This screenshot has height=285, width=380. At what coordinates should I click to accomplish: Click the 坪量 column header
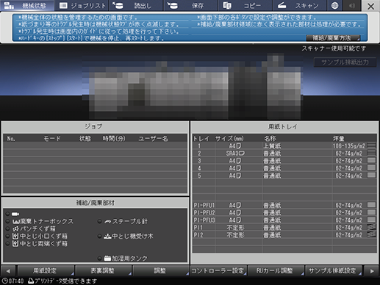click(x=338, y=139)
